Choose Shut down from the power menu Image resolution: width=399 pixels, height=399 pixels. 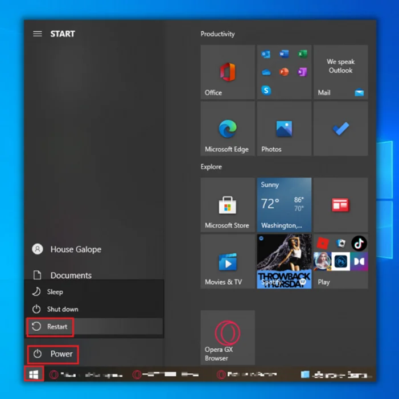(x=94, y=309)
